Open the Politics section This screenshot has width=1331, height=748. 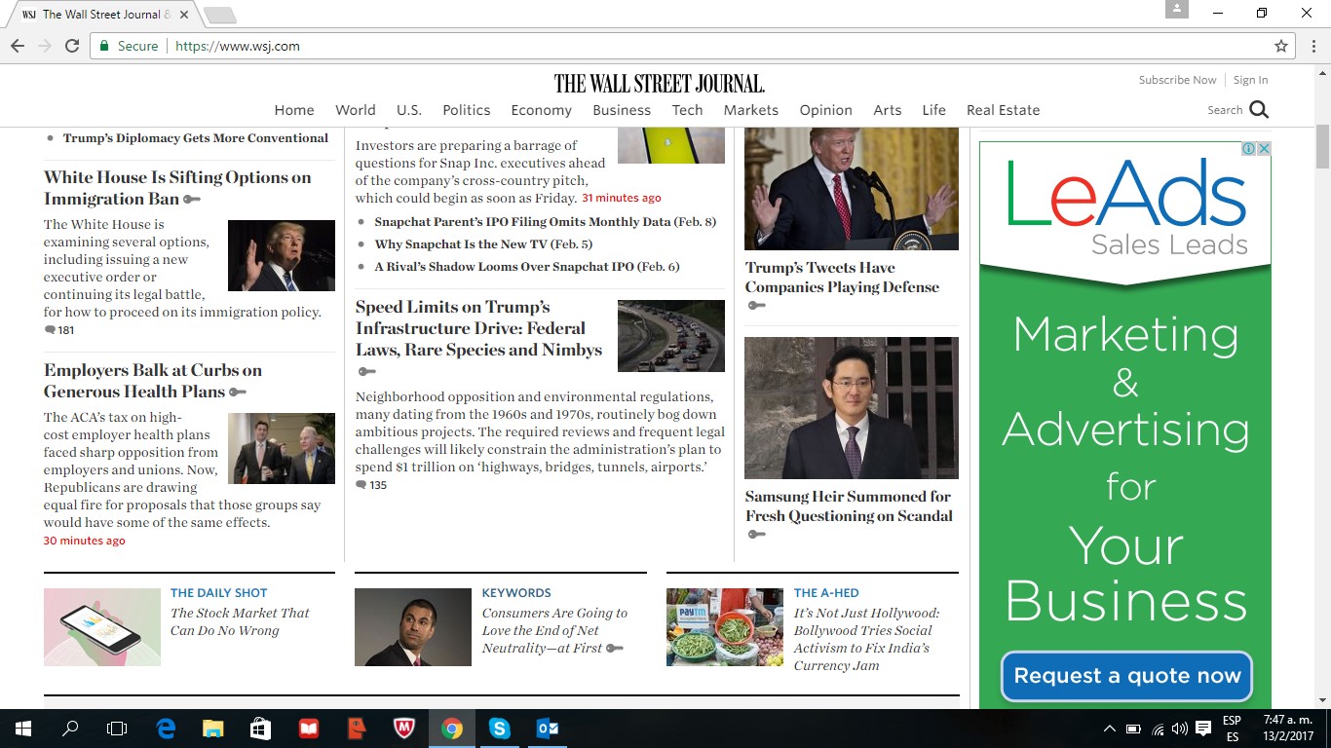tap(467, 110)
